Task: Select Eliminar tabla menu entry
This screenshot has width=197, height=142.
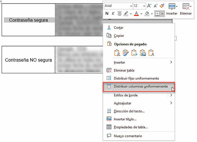Action: [139, 70]
